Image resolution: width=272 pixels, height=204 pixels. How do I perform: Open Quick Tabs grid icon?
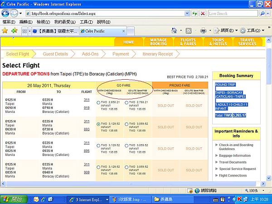tap(24, 31)
